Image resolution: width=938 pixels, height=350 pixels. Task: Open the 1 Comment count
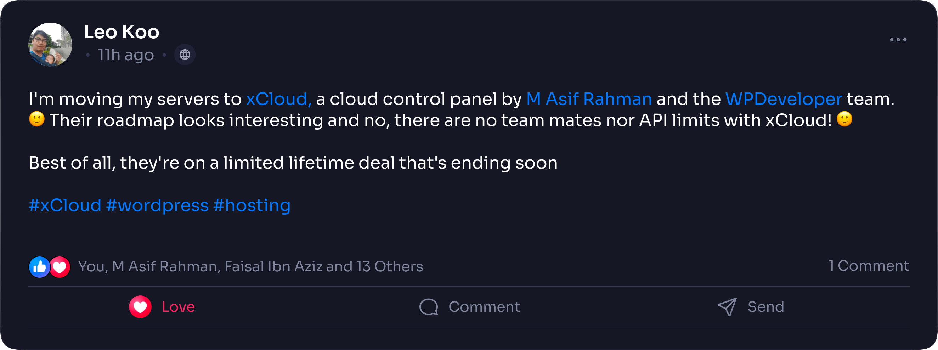pos(869,266)
